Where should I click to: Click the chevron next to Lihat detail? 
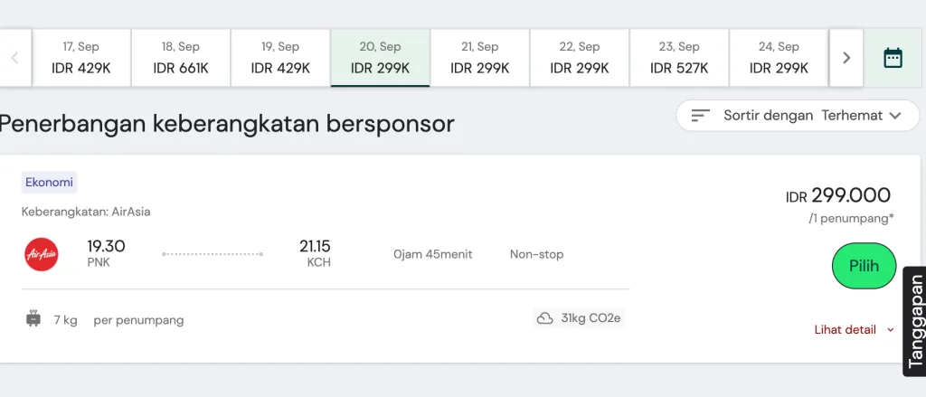[891, 330]
